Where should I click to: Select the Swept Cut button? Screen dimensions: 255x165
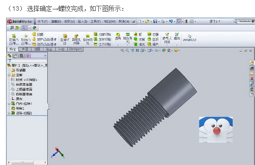[x=103, y=34]
